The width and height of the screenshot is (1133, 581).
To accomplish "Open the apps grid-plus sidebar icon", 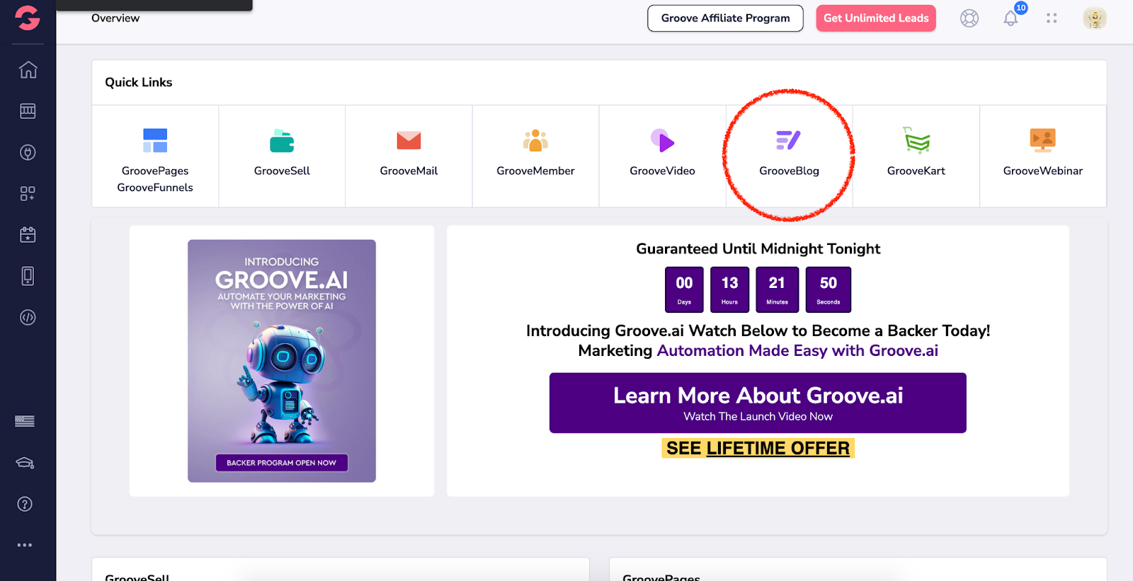I will point(28,193).
